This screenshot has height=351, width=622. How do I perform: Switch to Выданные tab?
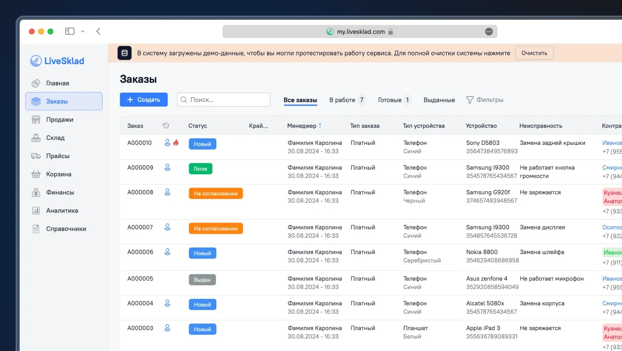click(x=439, y=100)
